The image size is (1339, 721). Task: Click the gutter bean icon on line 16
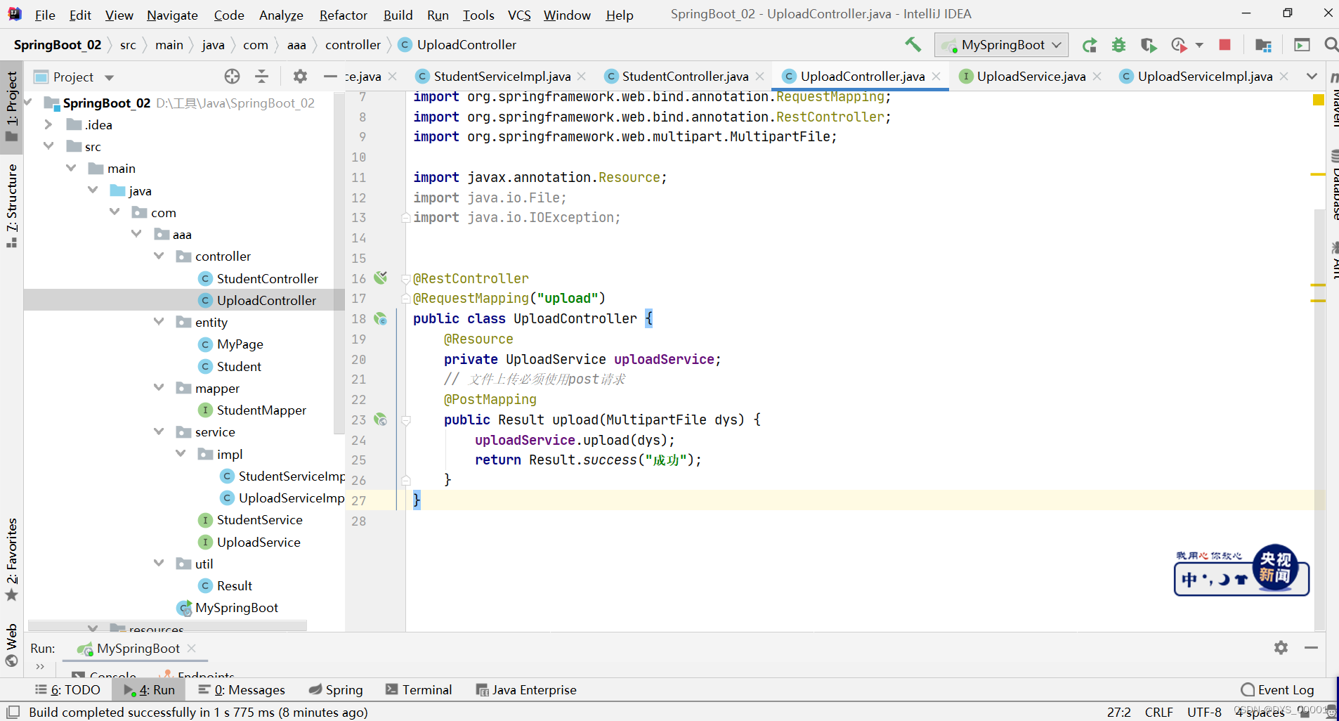(x=381, y=278)
